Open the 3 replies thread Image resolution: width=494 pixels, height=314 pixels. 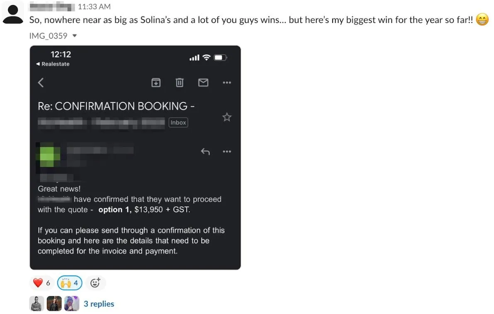click(99, 304)
